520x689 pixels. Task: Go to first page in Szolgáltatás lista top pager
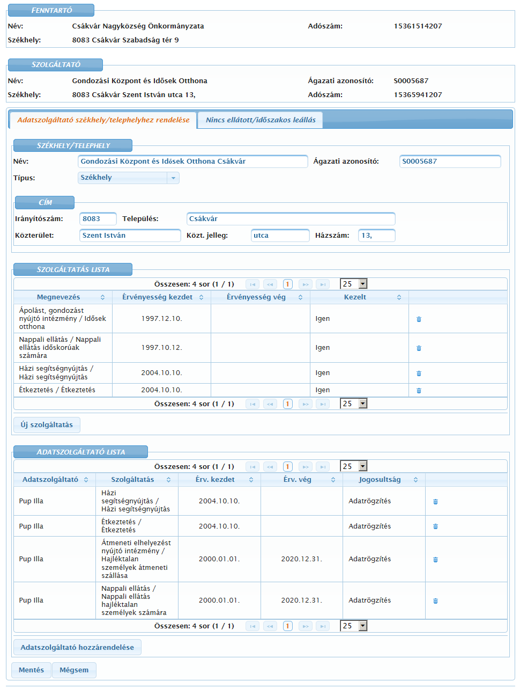(x=252, y=284)
